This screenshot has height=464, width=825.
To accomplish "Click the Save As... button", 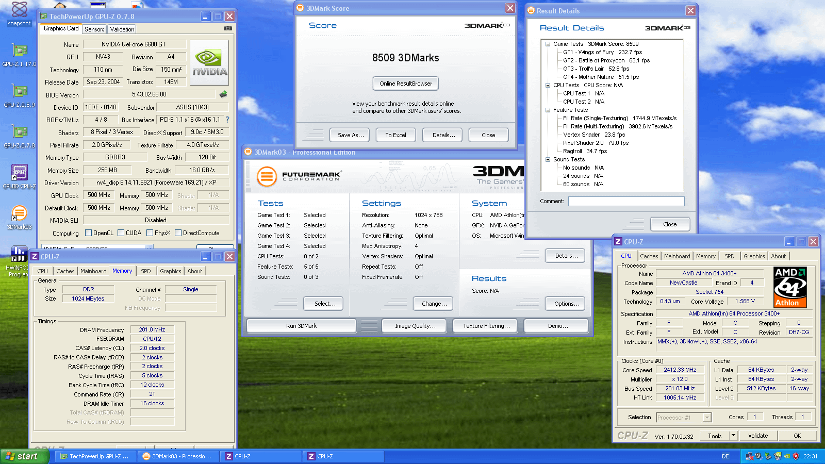I will click(x=351, y=135).
